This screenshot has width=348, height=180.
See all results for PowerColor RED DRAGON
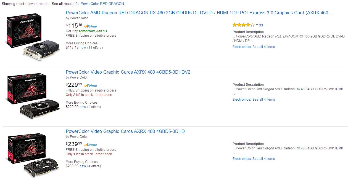click(x=102, y=4)
